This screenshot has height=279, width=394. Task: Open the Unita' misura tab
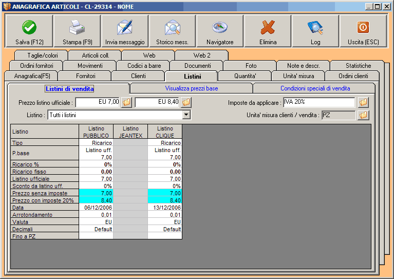(298, 76)
